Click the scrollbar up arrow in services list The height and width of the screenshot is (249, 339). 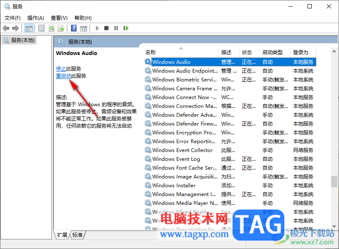coord(334,51)
